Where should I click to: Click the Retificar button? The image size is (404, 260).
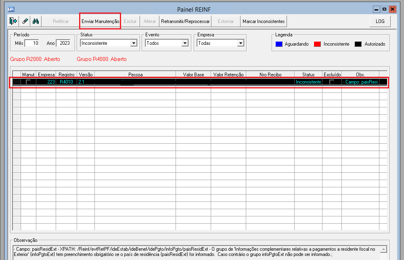click(61, 21)
